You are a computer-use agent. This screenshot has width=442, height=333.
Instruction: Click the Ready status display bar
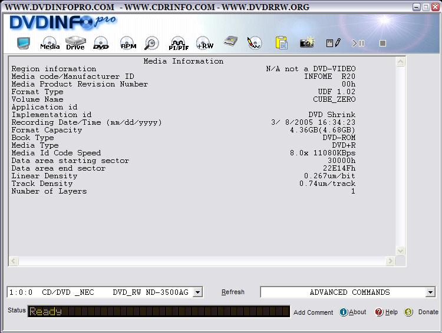tap(159, 311)
